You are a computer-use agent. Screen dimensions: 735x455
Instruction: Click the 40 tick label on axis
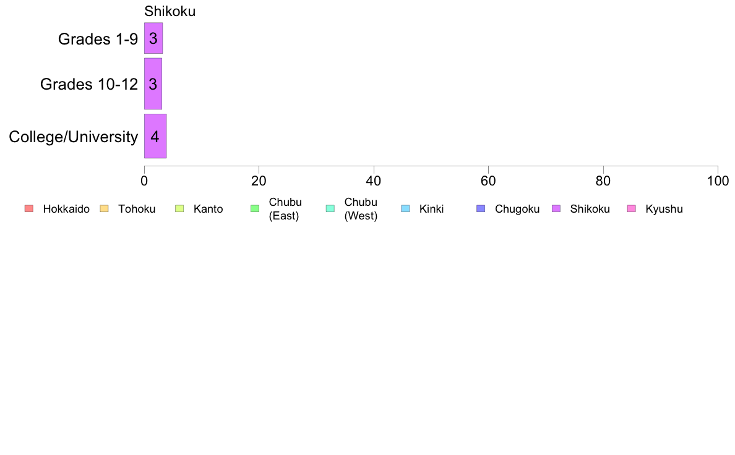(374, 181)
